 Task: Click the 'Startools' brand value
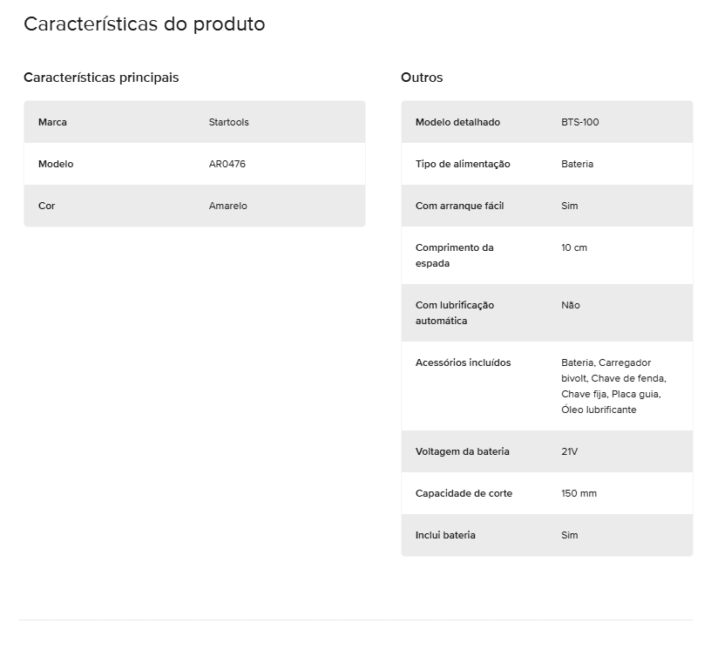pos(229,122)
